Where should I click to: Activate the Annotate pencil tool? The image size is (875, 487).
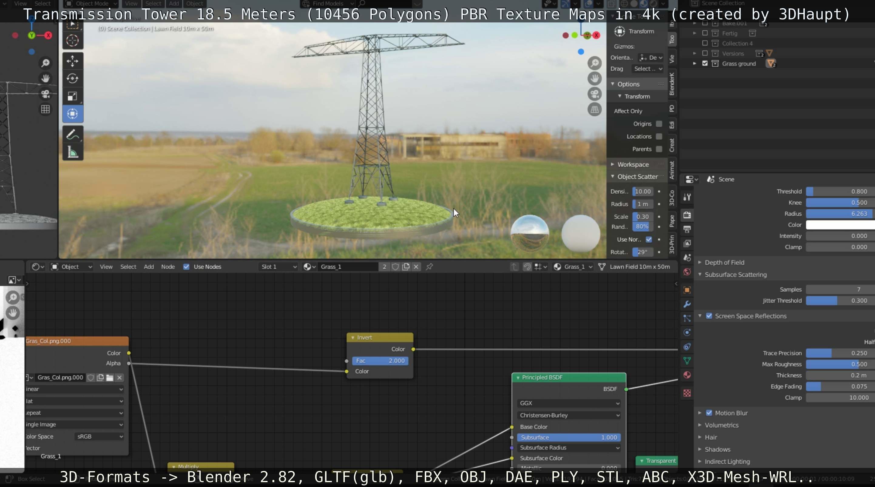[72, 135]
